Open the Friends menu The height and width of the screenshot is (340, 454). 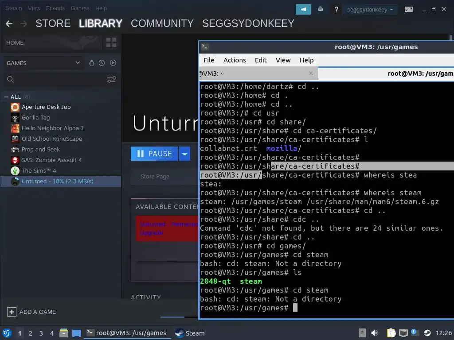[x=55, y=8]
